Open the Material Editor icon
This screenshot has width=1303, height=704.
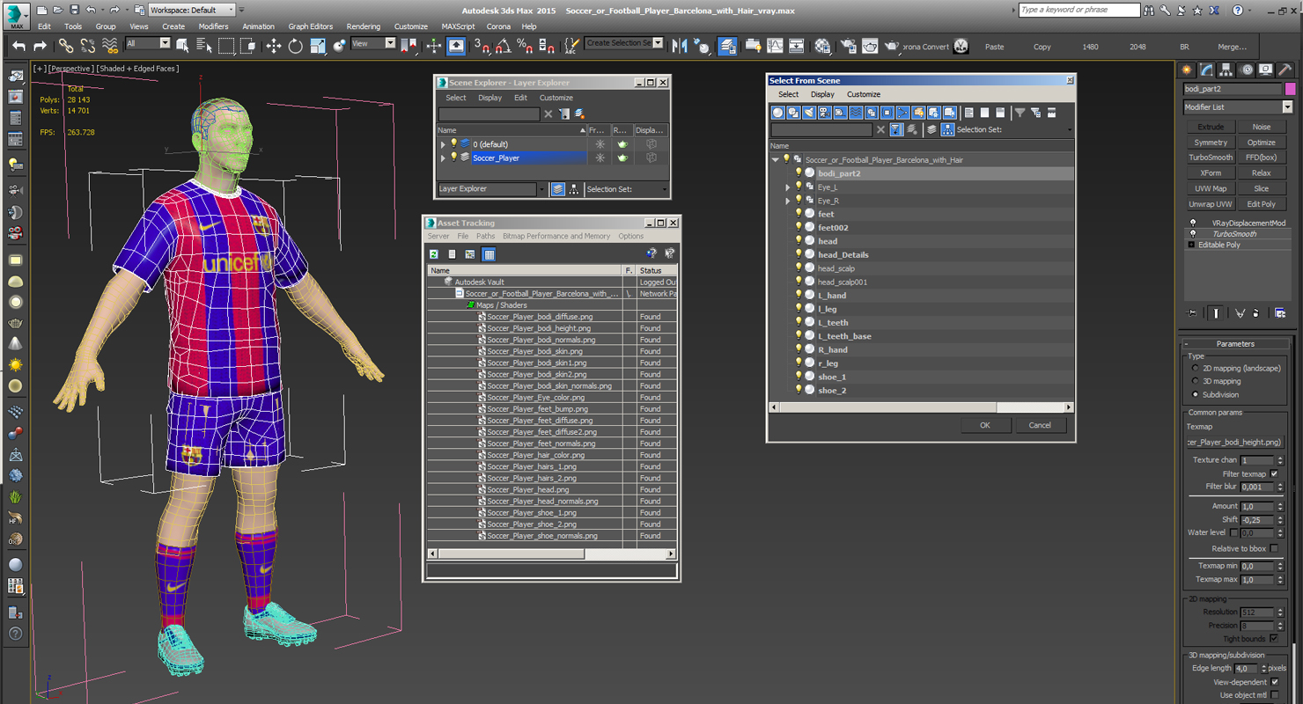tap(822, 46)
